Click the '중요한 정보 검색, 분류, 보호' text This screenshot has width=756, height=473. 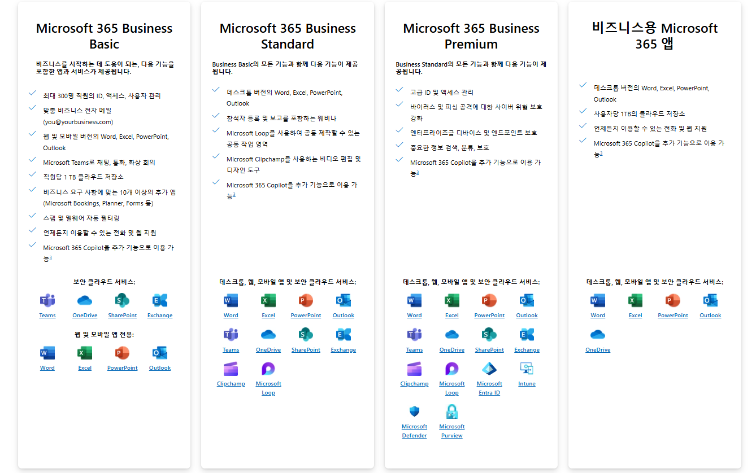pos(450,147)
